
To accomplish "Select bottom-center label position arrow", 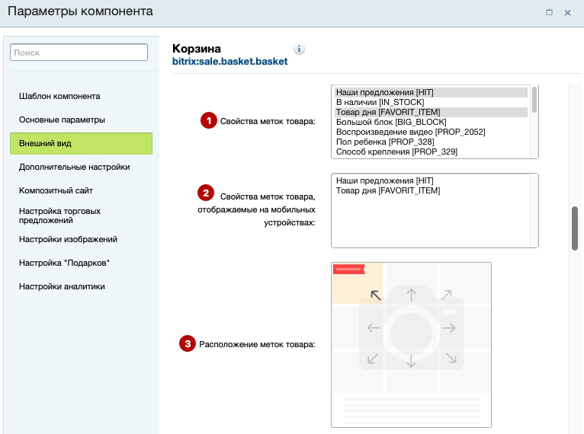I will pyautogui.click(x=411, y=360).
